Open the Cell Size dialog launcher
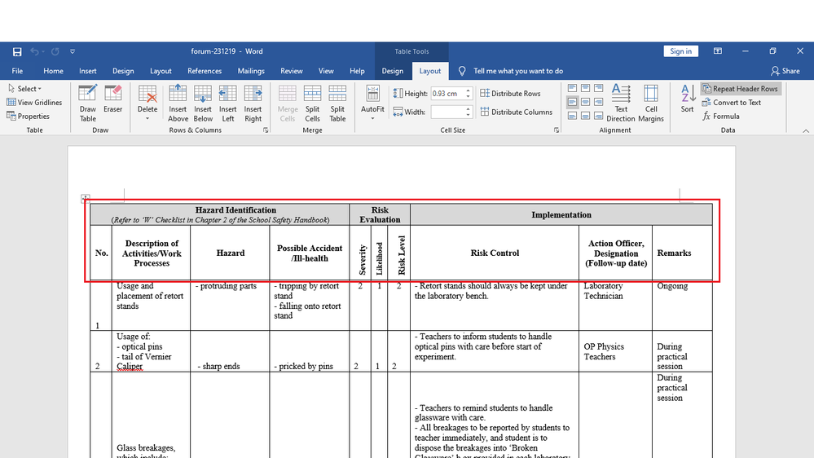Viewport: 814px width, 458px height. point(557,130)
